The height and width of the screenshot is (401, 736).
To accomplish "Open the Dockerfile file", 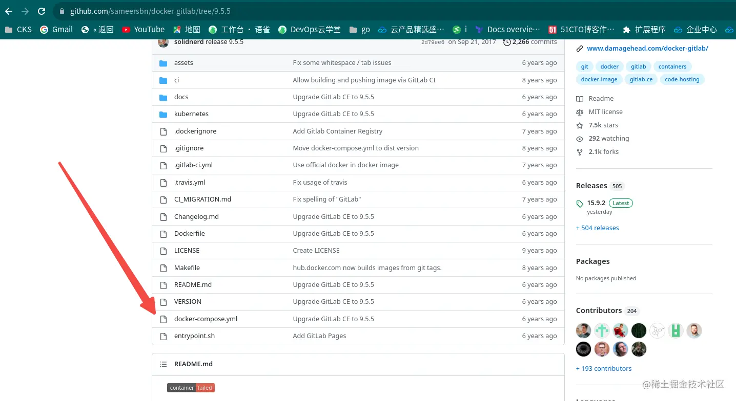I will 190,234.
